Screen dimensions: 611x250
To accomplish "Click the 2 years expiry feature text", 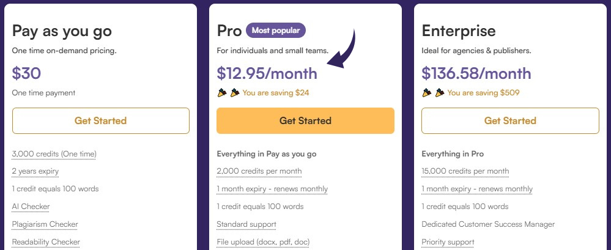I will 36,171.
